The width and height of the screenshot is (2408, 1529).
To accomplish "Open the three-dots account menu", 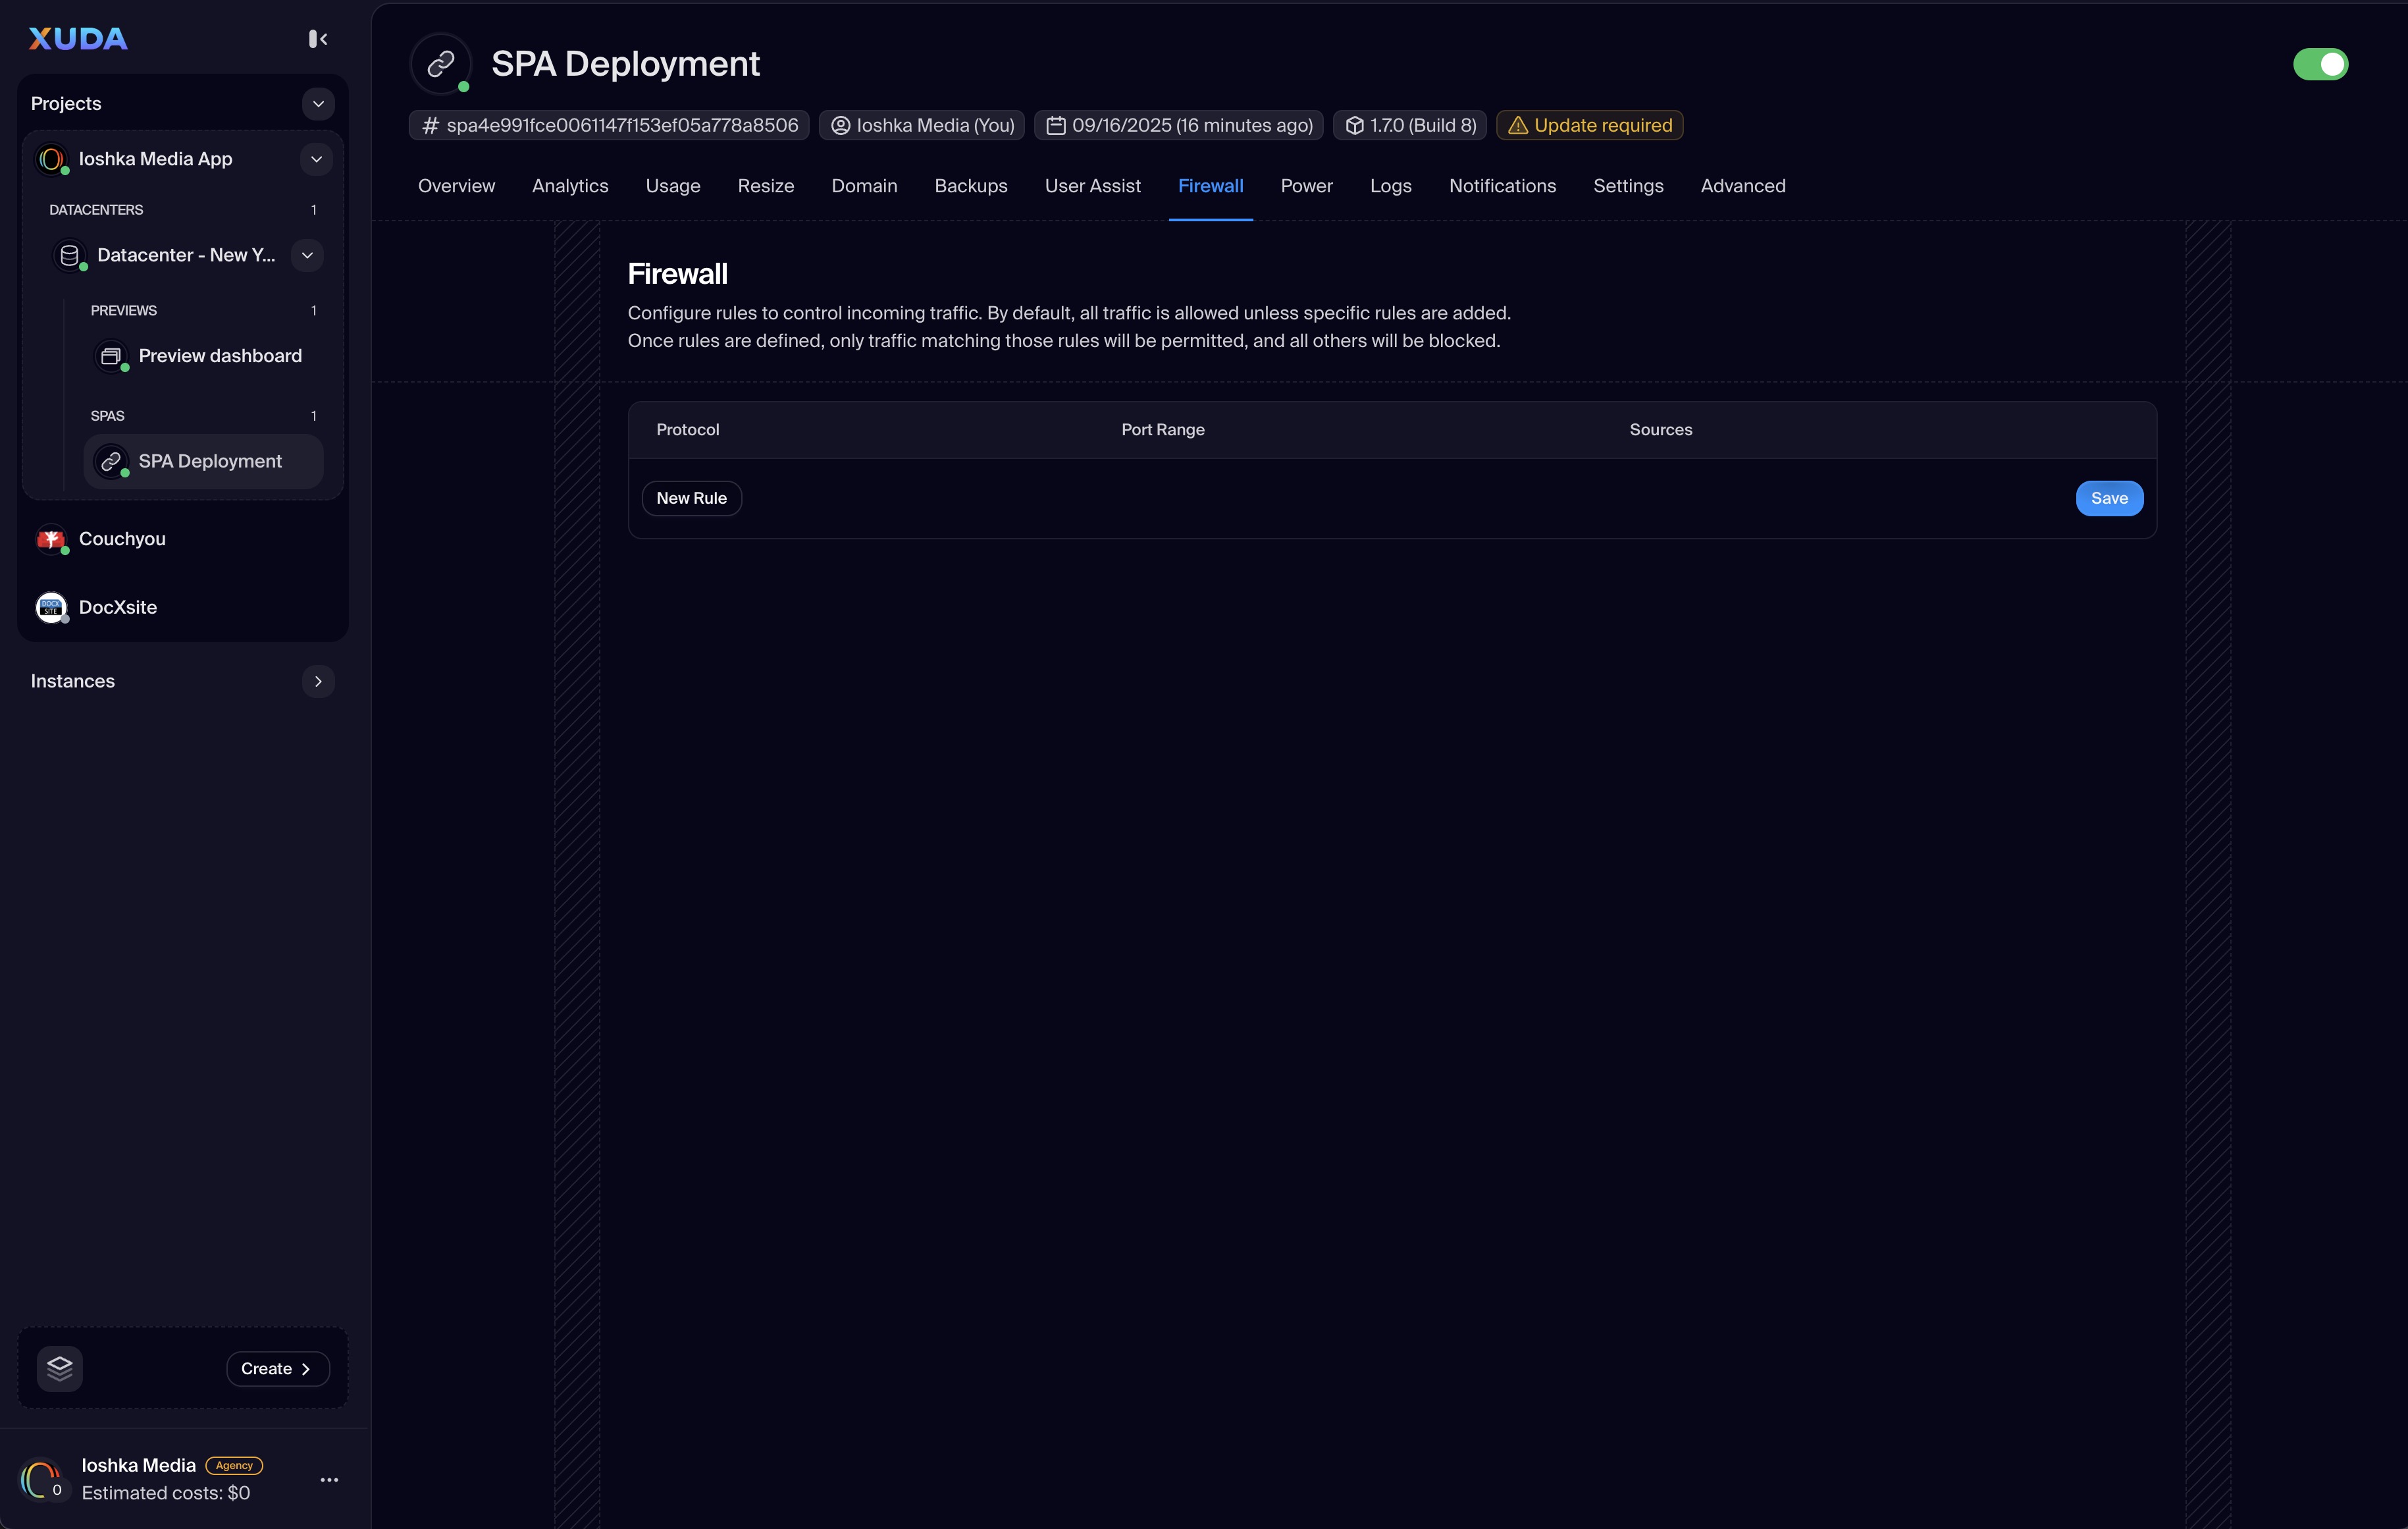I will pos(329,1479).
